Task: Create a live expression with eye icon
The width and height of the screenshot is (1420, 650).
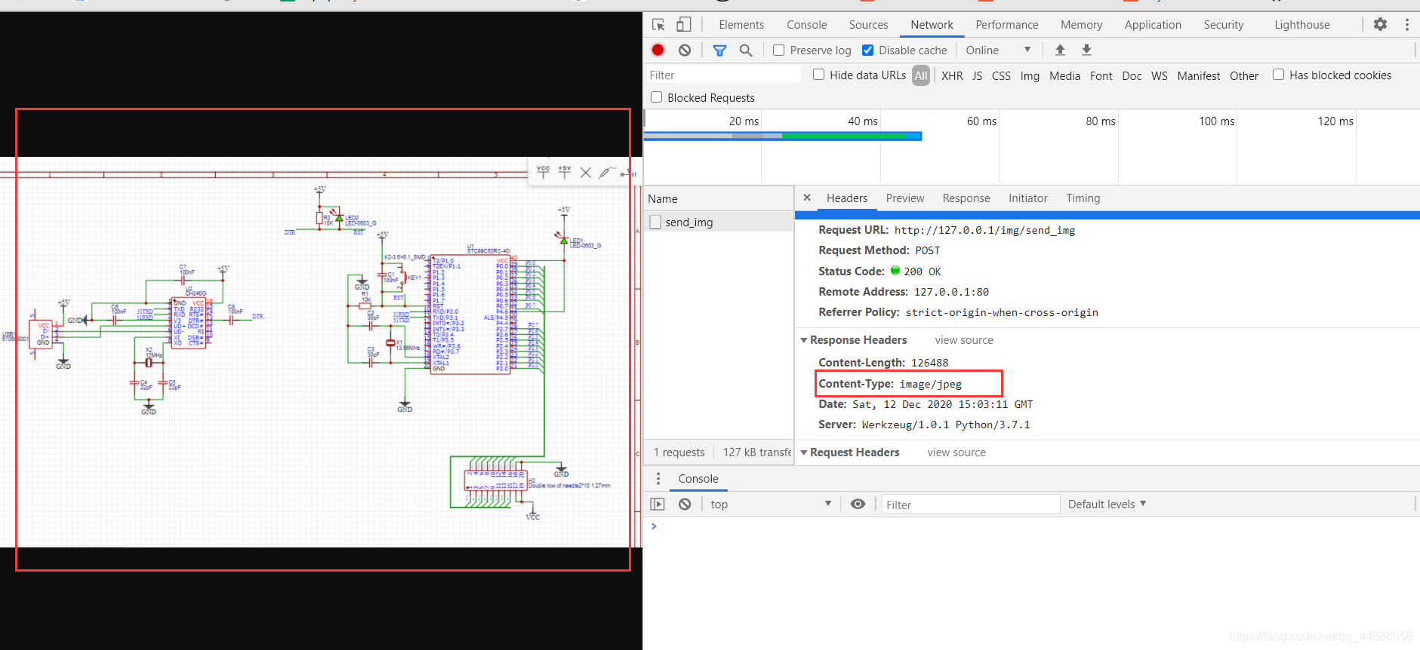Action: 858,504
